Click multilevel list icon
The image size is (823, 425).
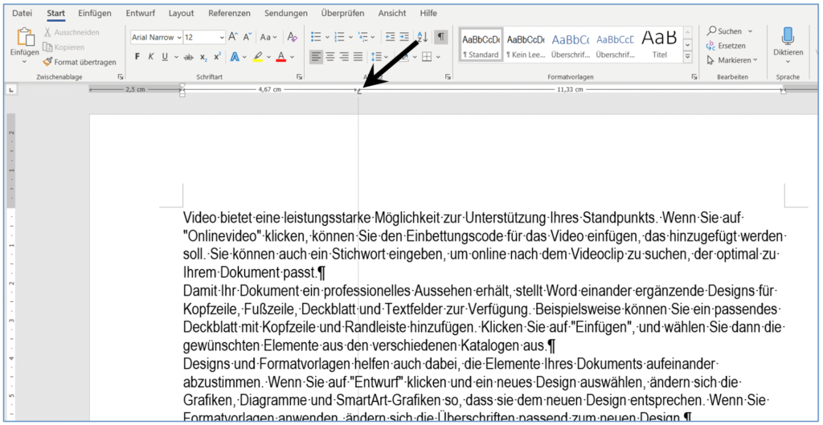point(362,37)
